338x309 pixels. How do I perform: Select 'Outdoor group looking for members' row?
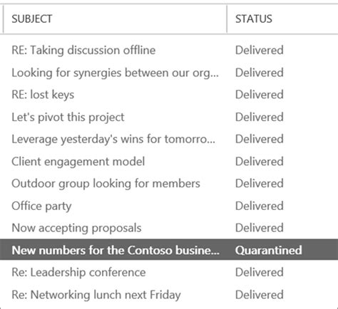point(169,184)
